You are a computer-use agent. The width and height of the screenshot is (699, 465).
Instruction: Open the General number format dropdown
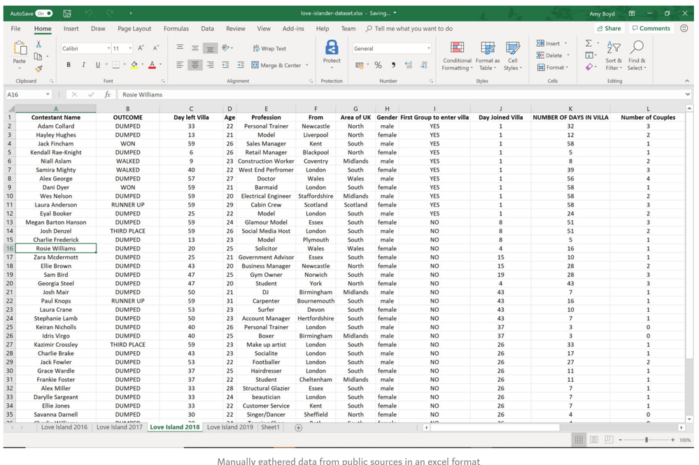pyautogui.click(x=428, y=48)
